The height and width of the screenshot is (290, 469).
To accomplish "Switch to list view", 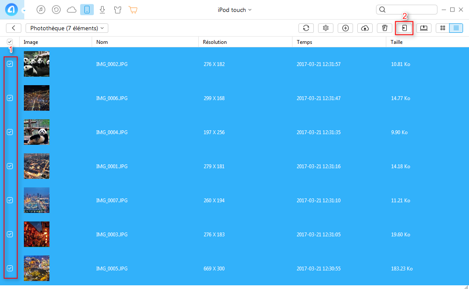I will point(456,28).
